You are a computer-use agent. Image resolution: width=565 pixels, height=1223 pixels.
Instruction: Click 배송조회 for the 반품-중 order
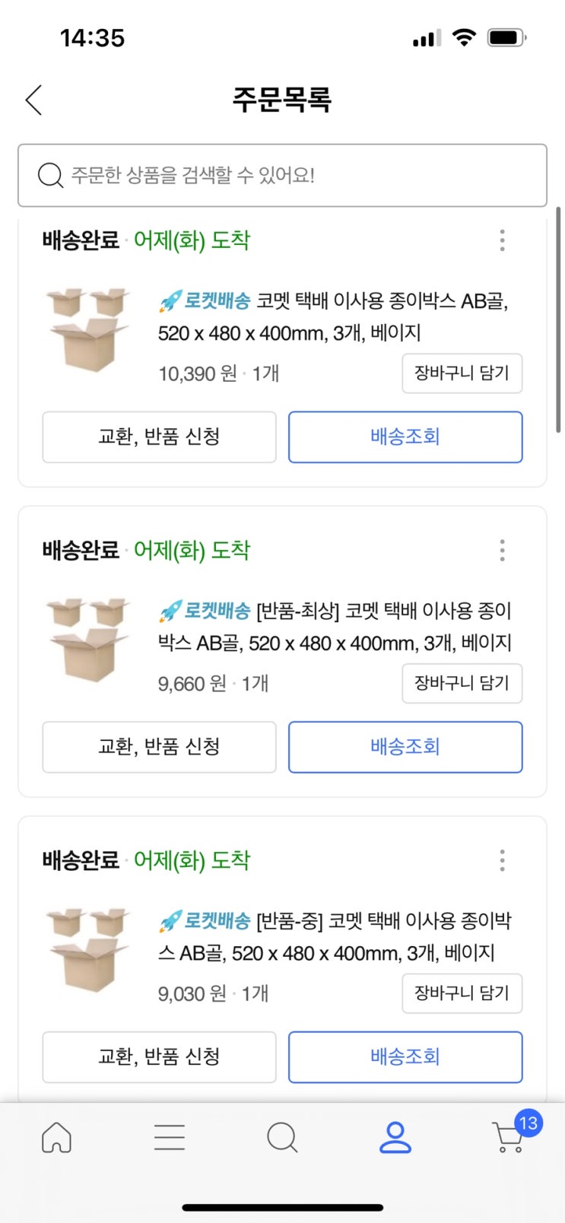click(x=405, y=1056)
